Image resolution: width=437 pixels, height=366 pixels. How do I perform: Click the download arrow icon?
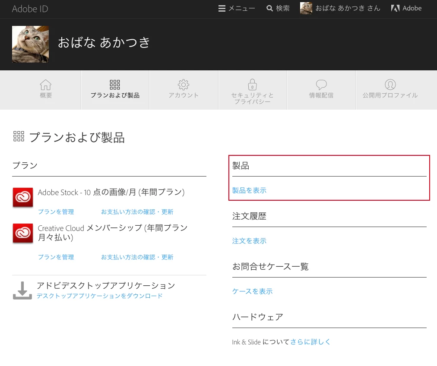coord(22,290)
